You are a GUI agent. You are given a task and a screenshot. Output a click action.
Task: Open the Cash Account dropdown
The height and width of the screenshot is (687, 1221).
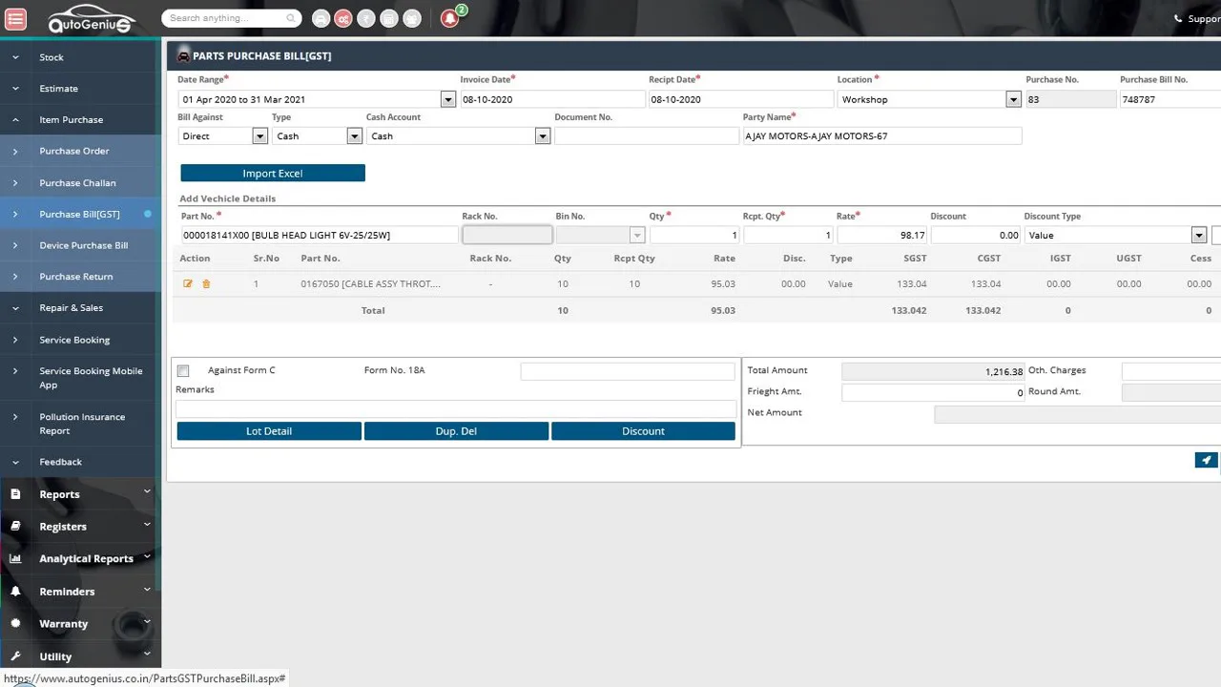click(543, 136)
